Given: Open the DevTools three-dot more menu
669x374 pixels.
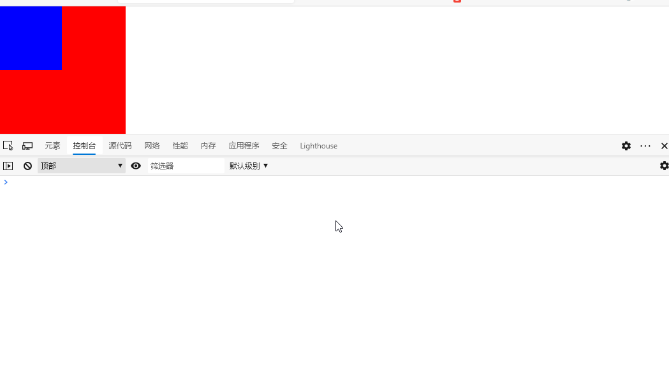Looking at the screenshot, I should [x=645, y=146].
